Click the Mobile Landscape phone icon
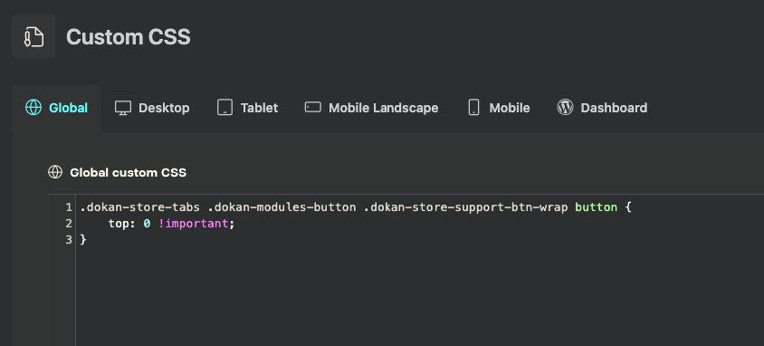This screenshot has width=764, height=346. (313, 107)
